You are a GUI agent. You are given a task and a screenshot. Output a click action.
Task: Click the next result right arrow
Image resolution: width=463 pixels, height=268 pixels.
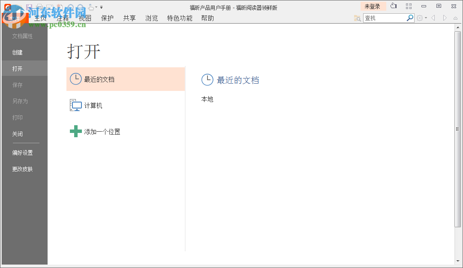click(x=445, y=18)
